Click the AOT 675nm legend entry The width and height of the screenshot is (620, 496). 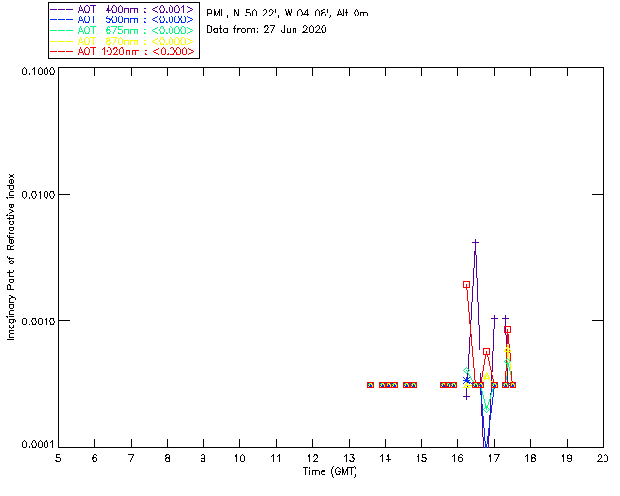pos(123,30)
